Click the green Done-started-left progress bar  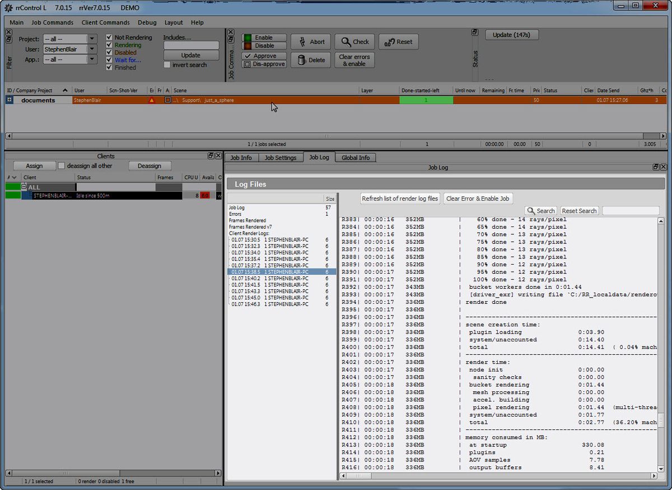426,100
